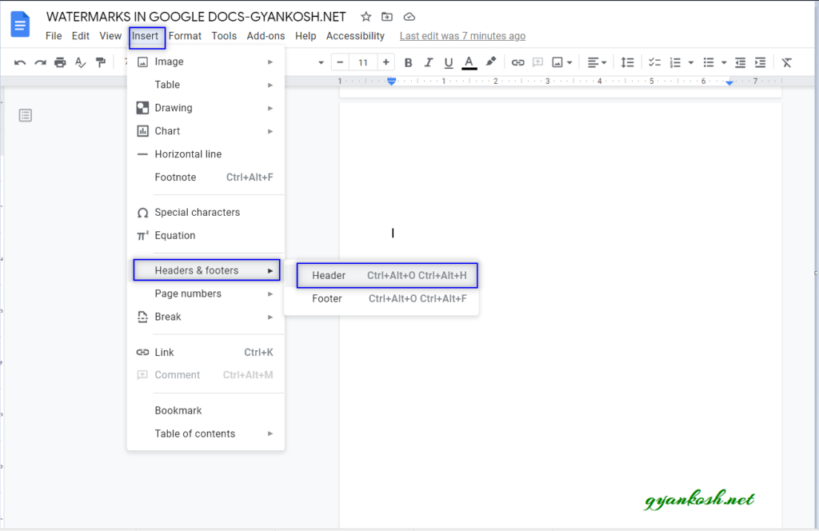
Task: Toggle bold formatting
Action: click(408, 62)
